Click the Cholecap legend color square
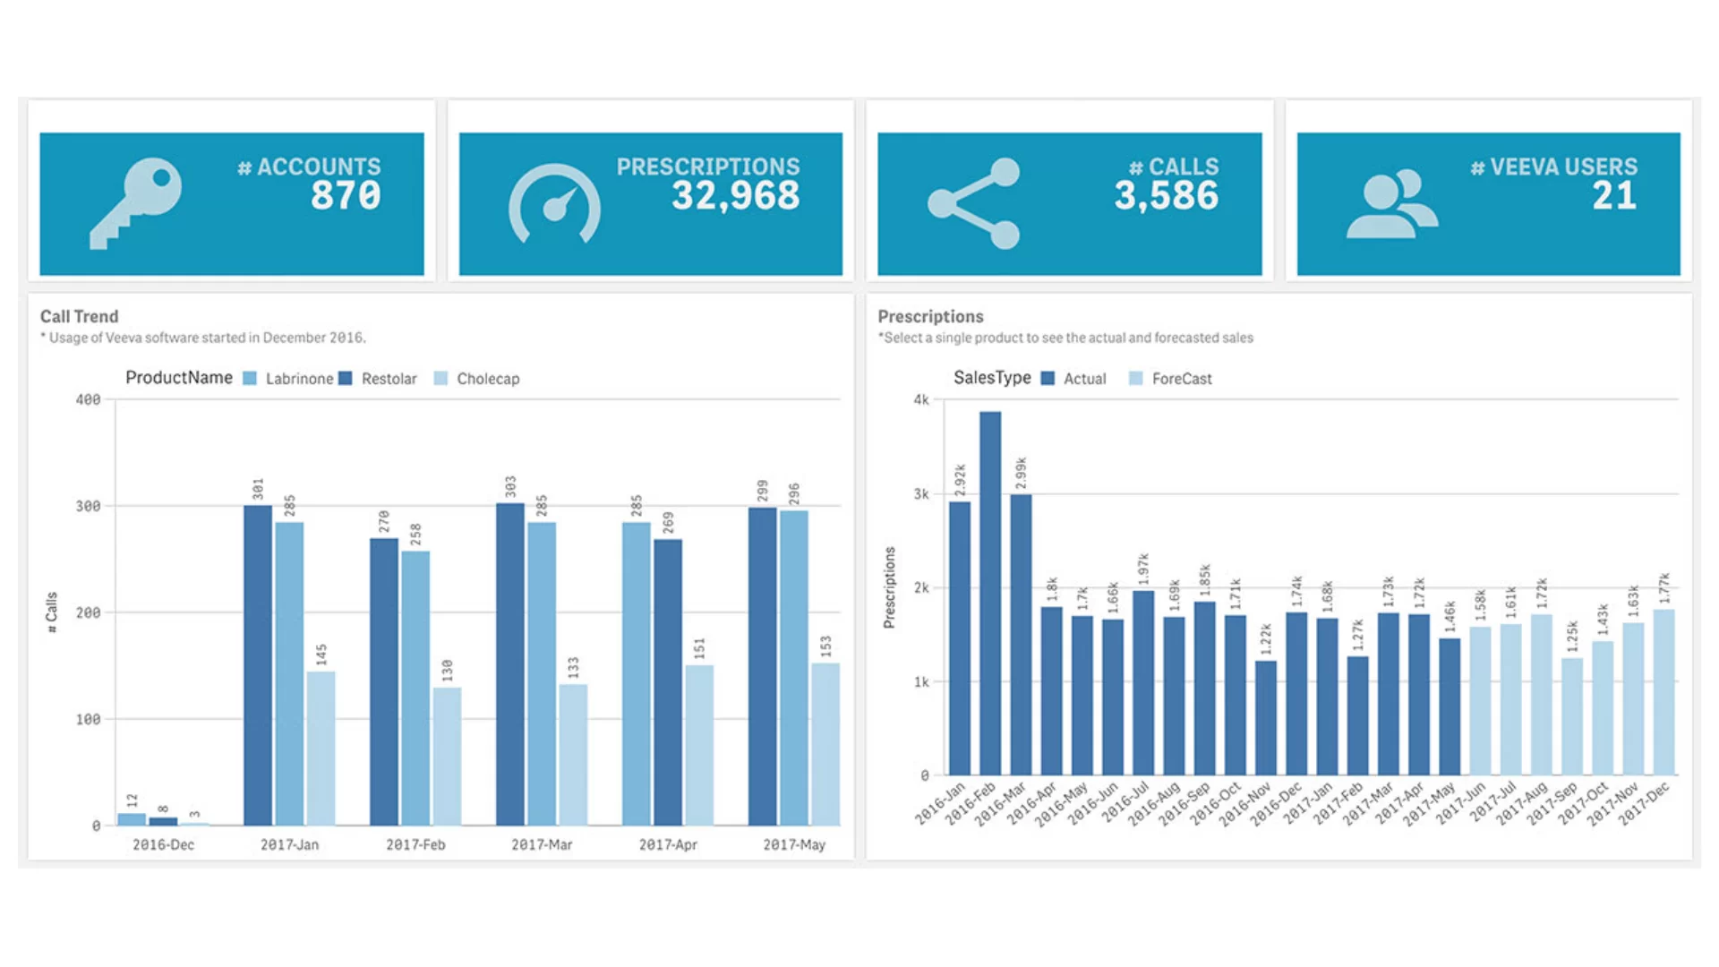 440,379
